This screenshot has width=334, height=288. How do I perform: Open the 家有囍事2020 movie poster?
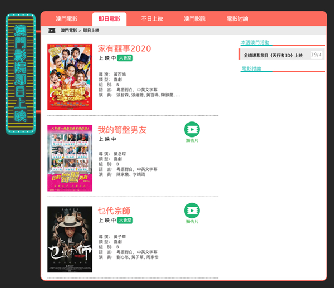click(70, 77)
